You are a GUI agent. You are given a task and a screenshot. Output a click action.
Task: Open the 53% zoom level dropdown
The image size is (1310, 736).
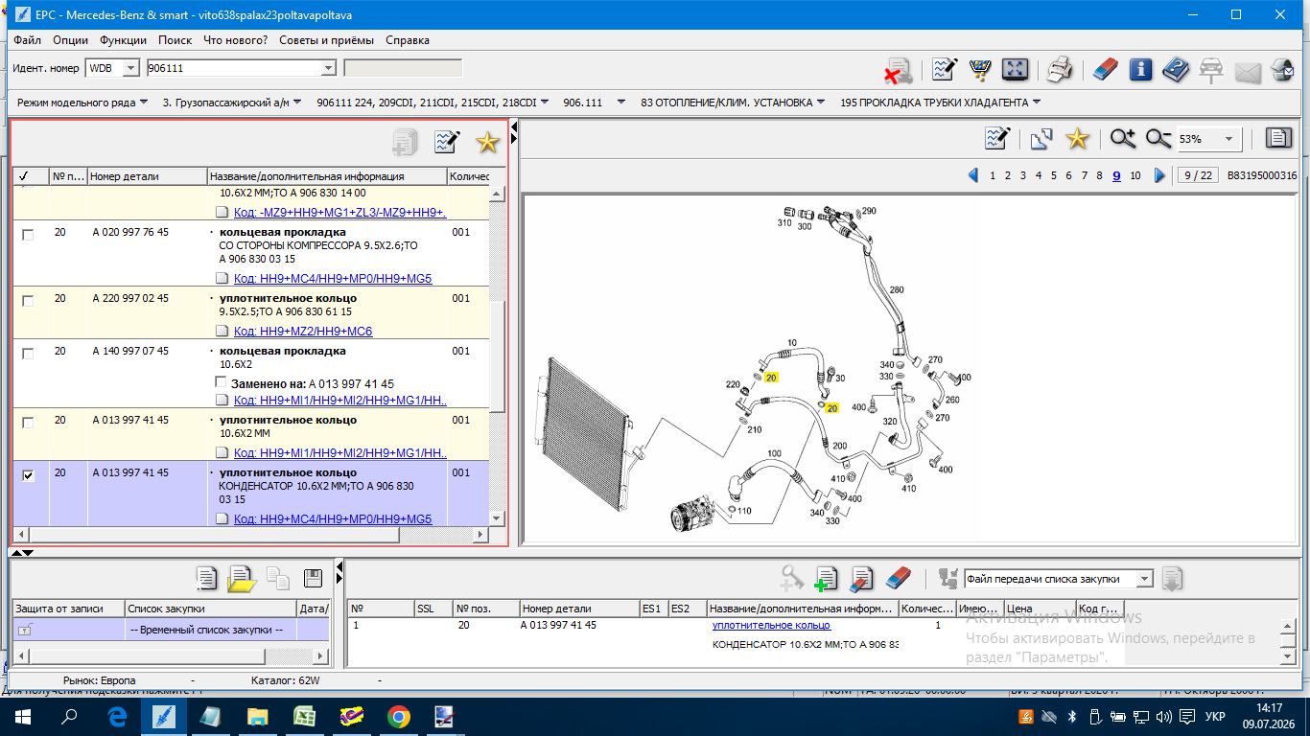[1228, 140]
